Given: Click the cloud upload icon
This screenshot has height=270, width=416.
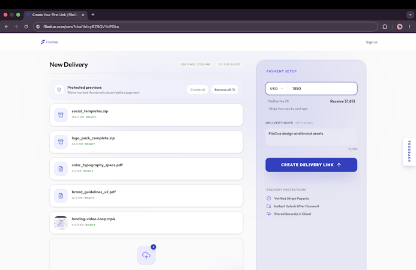Looking at the screenshot, I should point(146,256).
